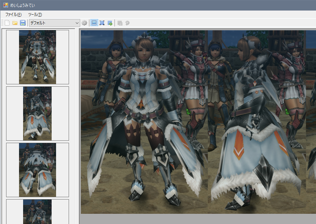Select the first thumbnail showing front view
The image size is (316, 224).
click(37, 57)
